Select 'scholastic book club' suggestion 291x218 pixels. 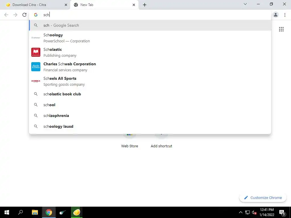pyautogui.click(x=150, y=94)
